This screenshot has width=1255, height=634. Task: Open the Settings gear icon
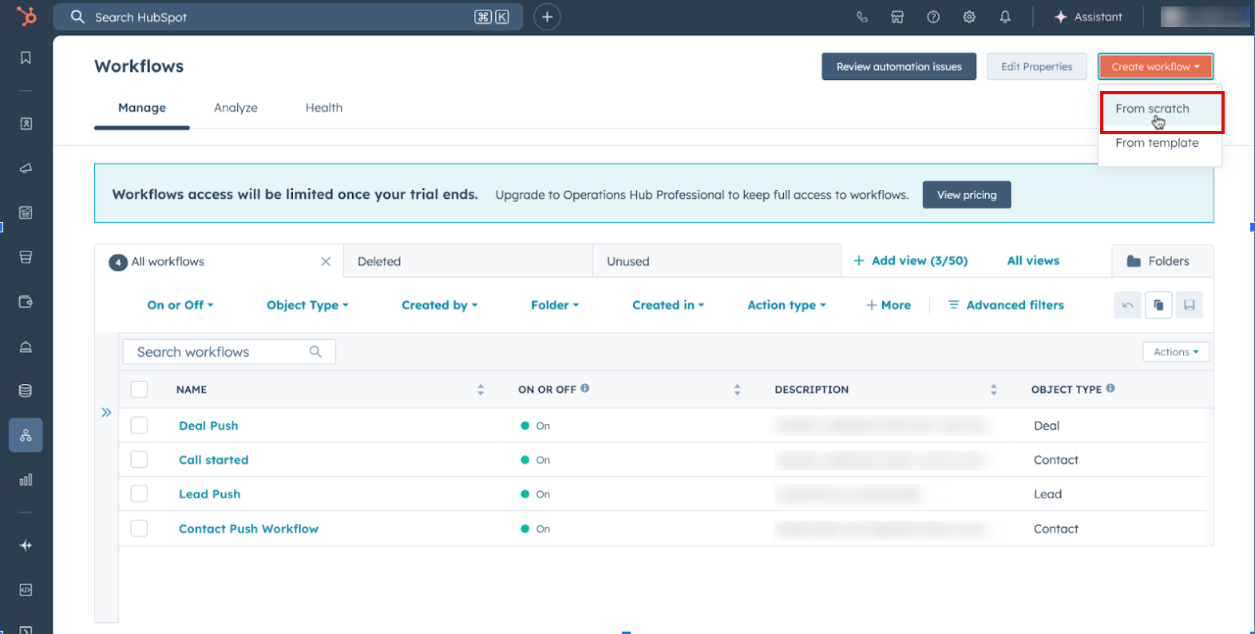tap(969, 17)
